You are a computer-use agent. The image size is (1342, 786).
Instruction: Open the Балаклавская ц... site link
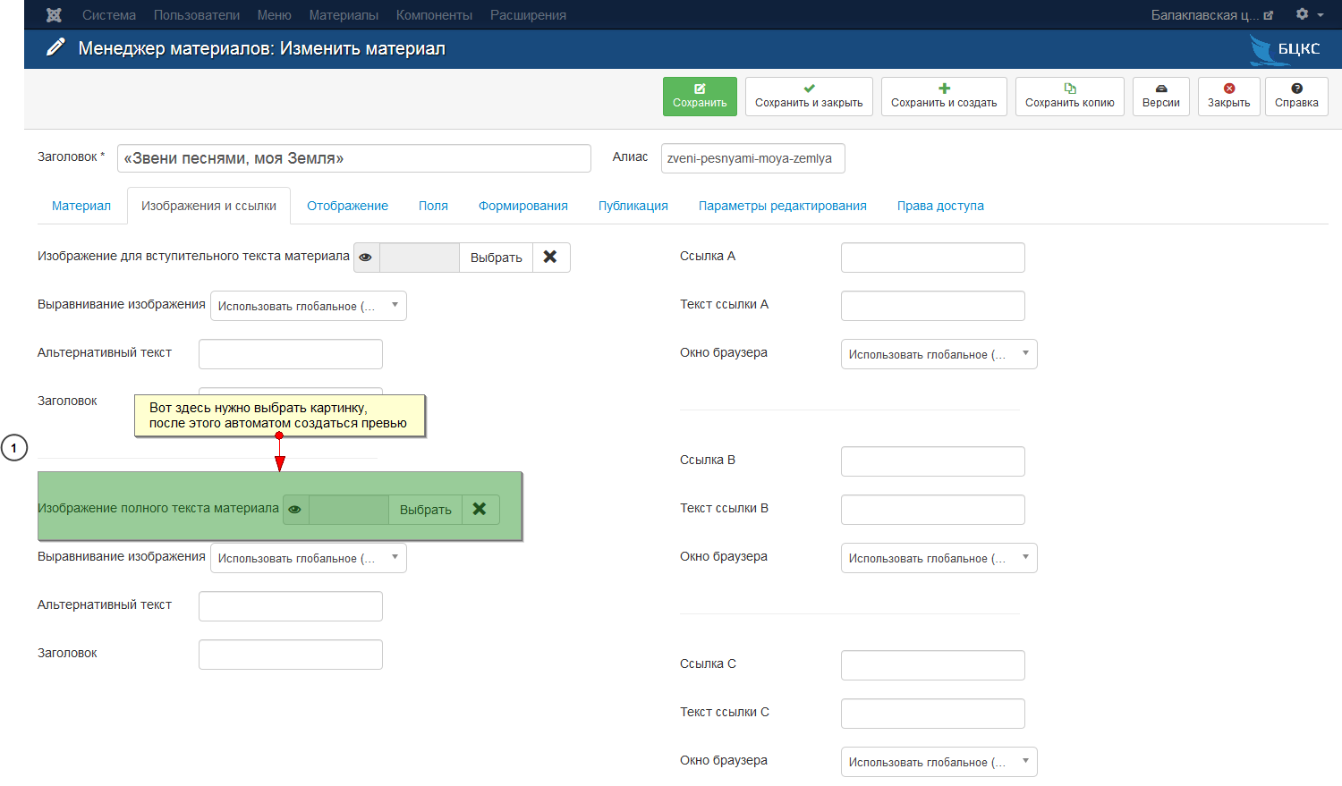(x=1211, y=15)
